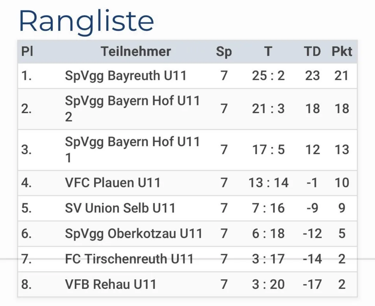Select SpVgg Bayern Hof U11 2
The height and width of the screenshot is (306, 375).
(x=132, y=109)
